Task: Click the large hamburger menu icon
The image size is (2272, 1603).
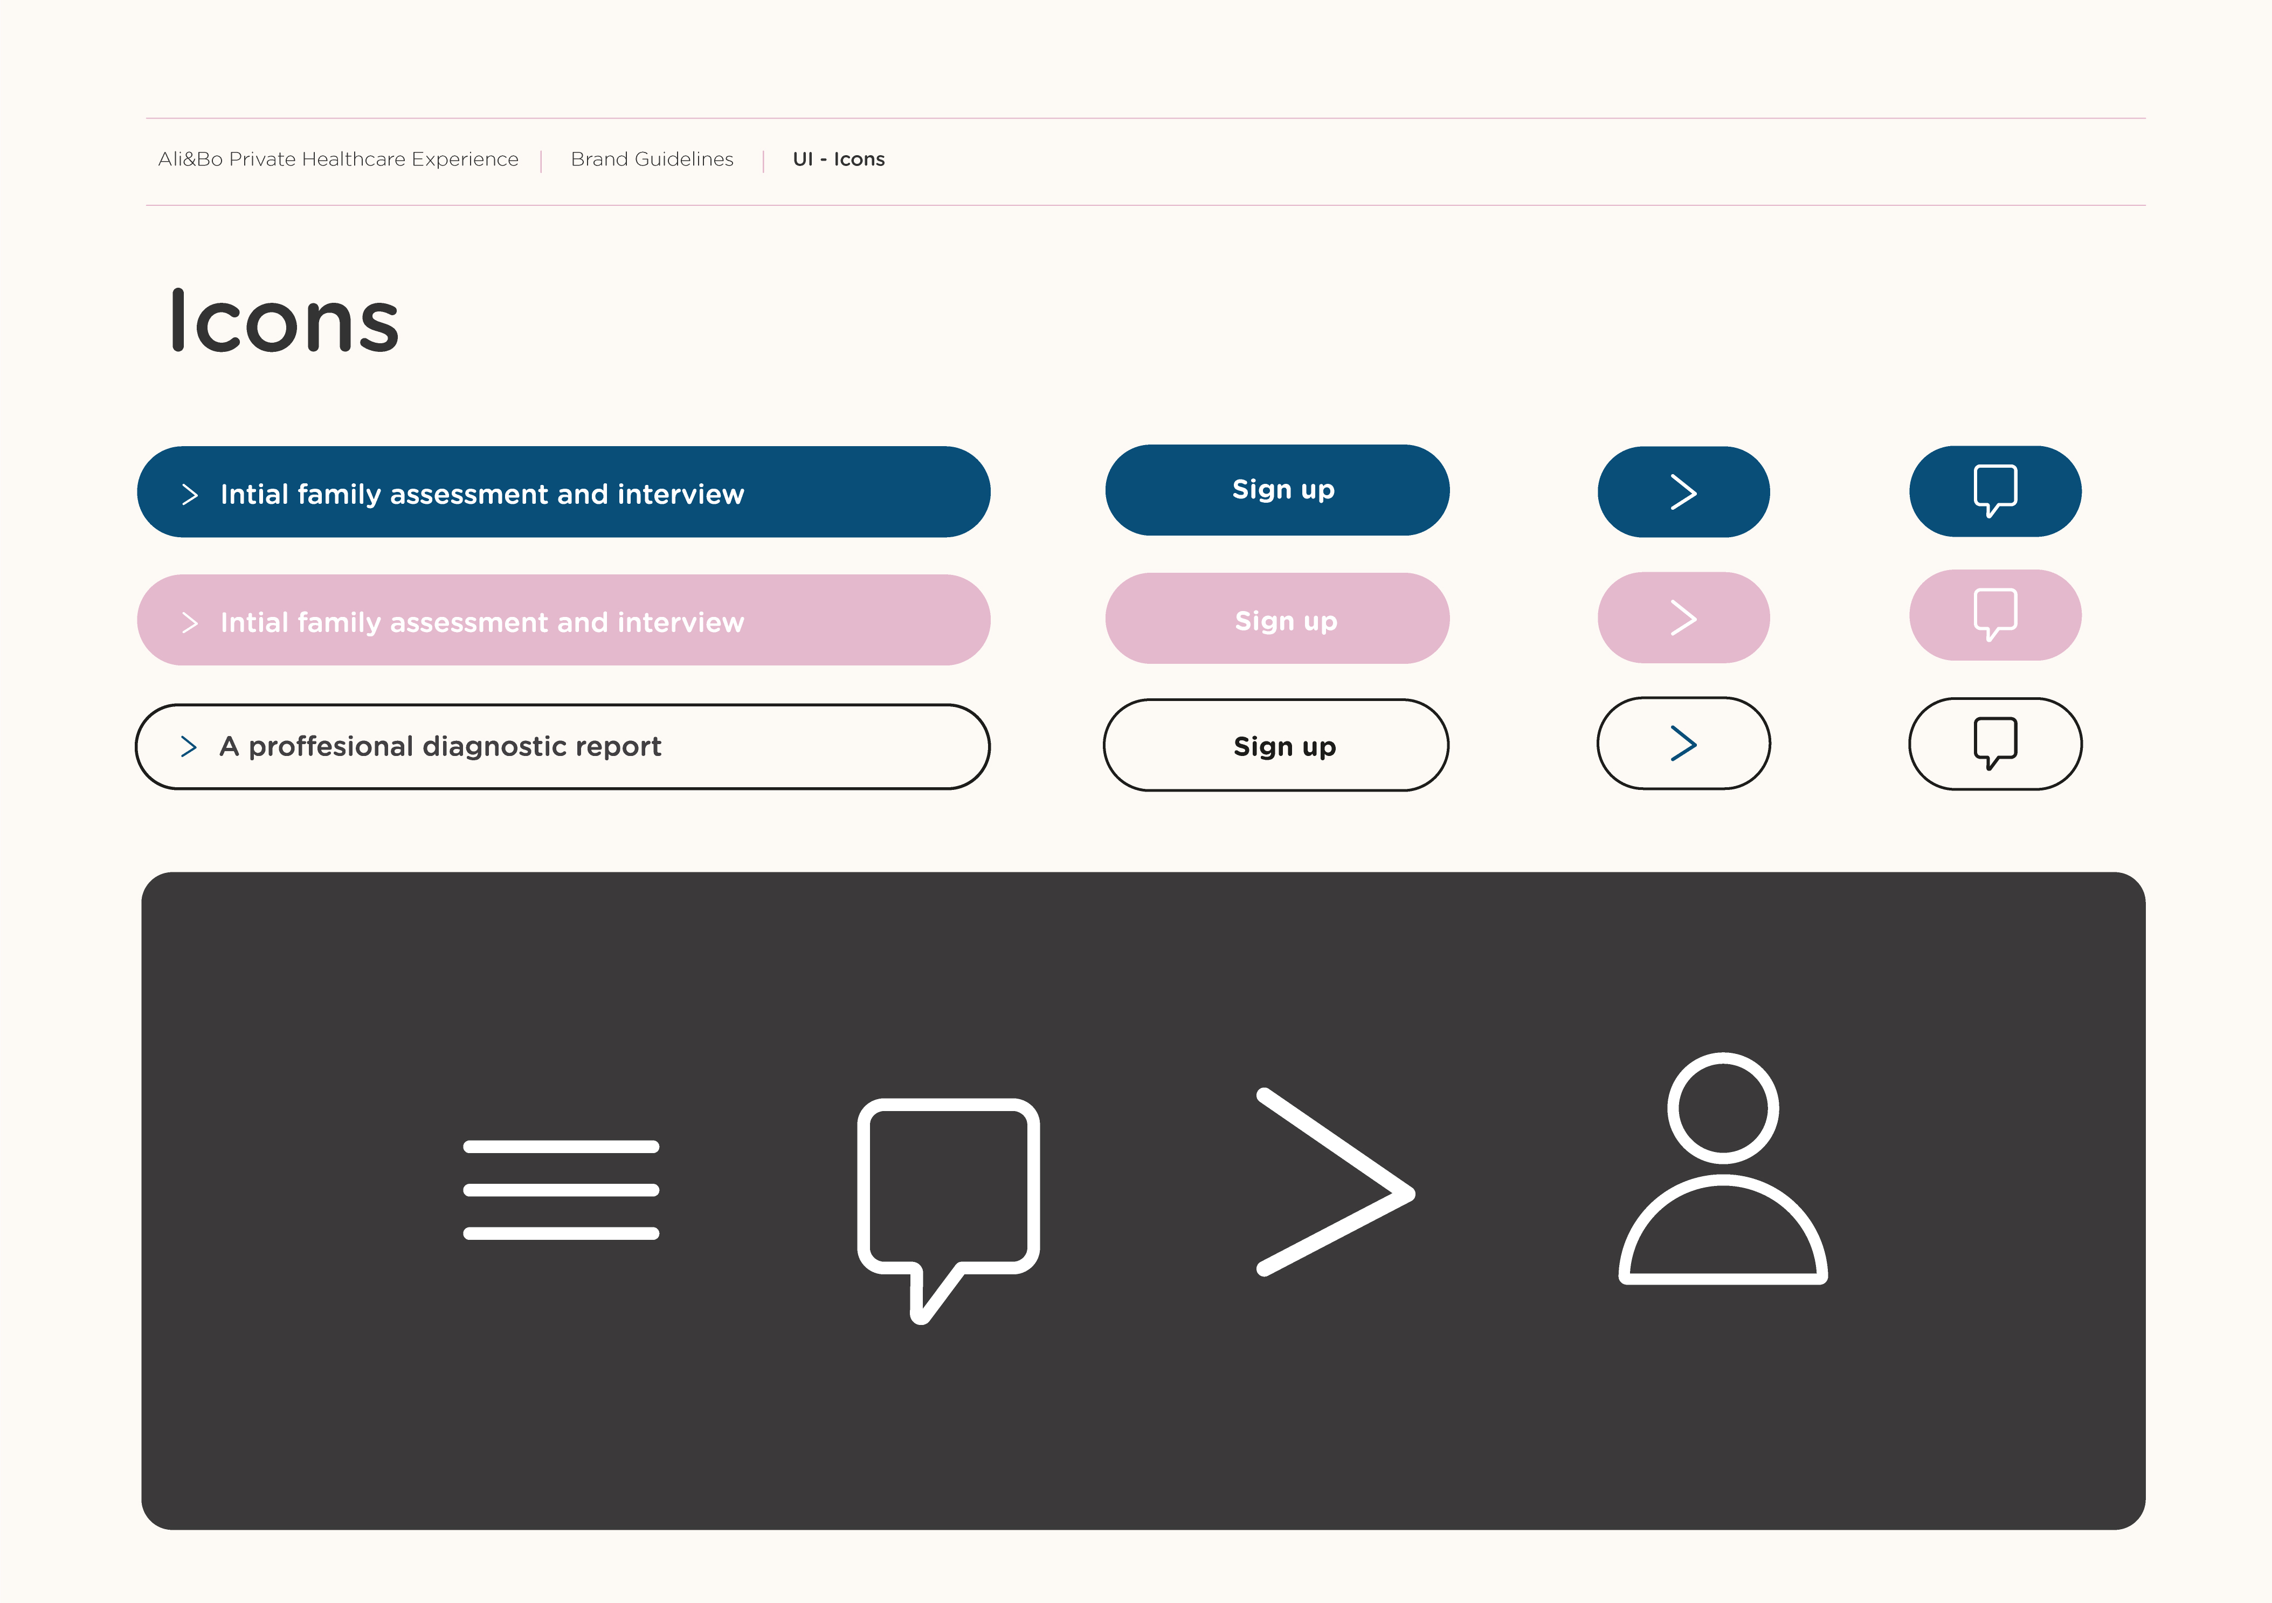Action: pos(561,1190)
